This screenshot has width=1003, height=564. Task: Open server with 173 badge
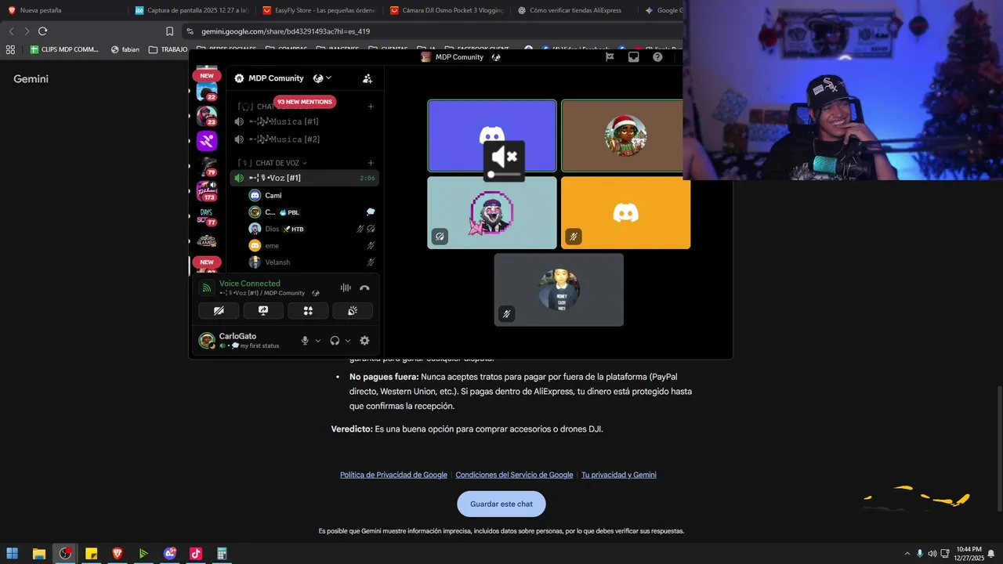pos(207,191)
